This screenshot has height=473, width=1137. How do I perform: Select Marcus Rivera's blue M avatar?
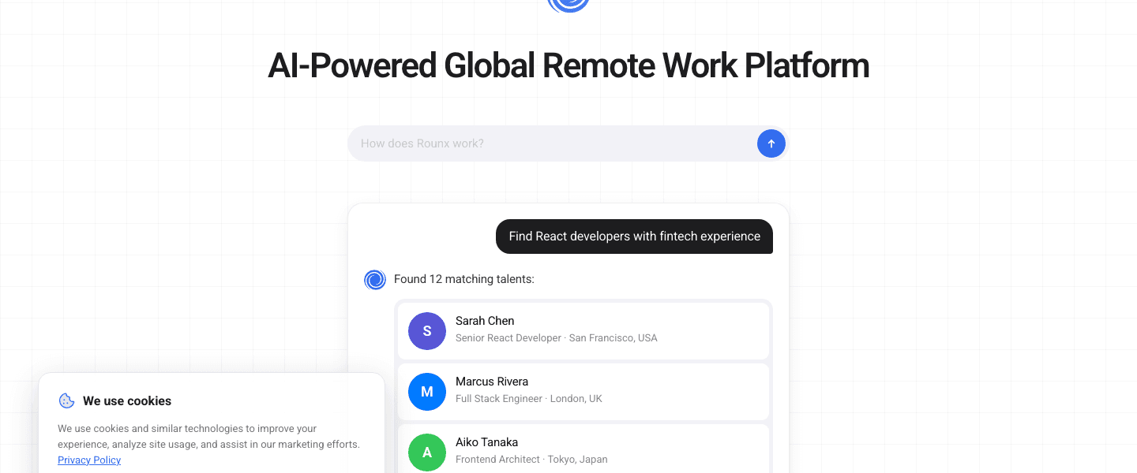[427, 392]
